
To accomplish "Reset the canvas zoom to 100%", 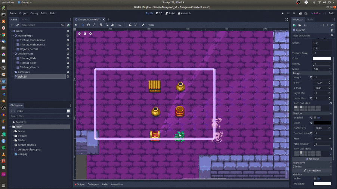I will [x=85, y=34].
